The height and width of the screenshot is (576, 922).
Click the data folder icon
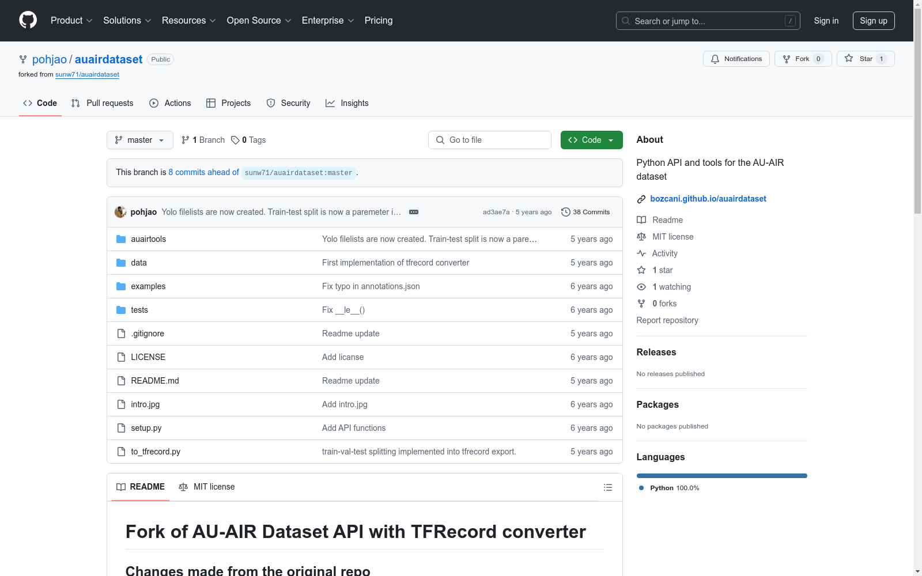121,263
